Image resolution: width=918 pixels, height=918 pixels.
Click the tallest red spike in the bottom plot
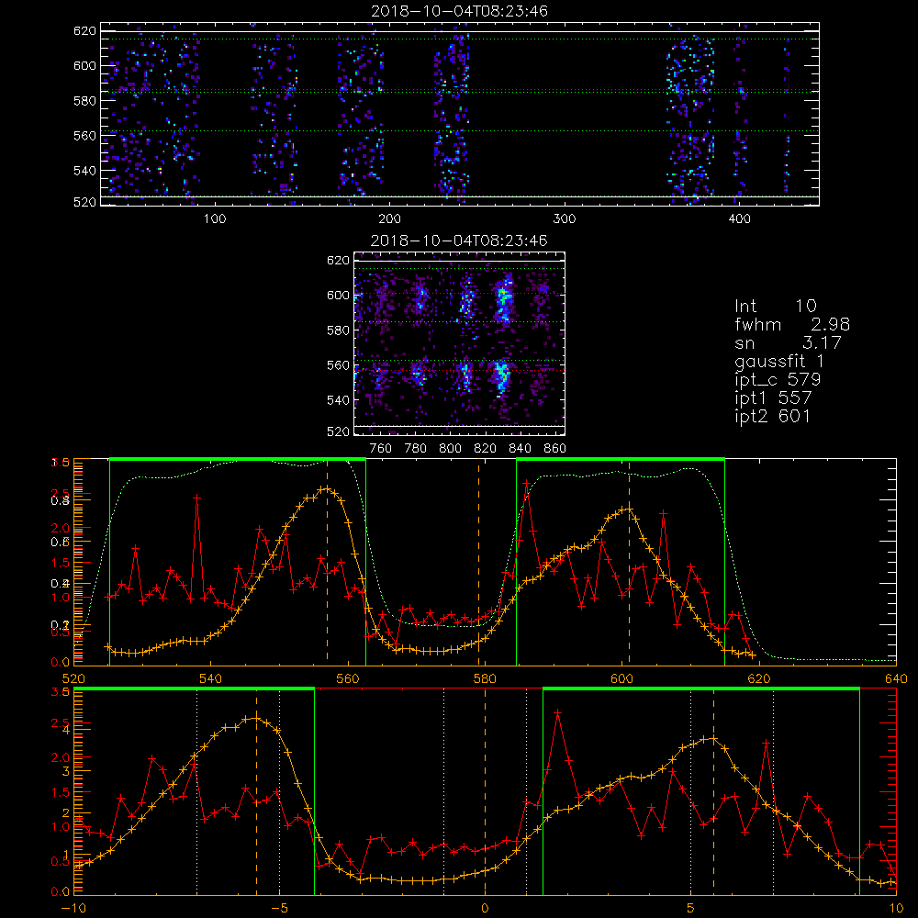(x=557, y=712)
